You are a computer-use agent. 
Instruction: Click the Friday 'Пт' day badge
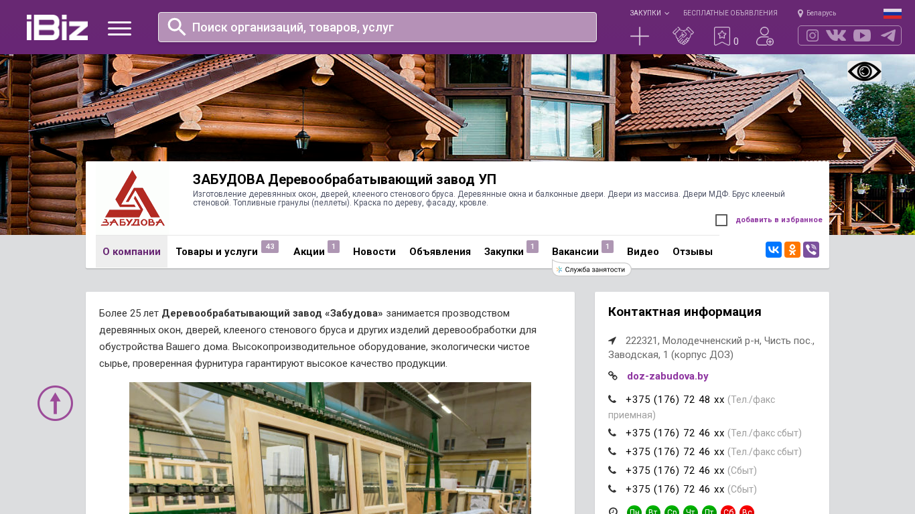coord(709,511)
